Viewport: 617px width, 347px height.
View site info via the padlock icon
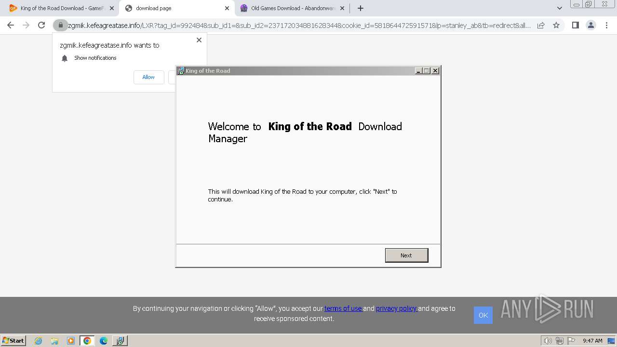(60, 25)
